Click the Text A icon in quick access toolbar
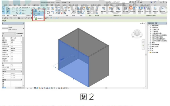This screenshot has height=106, width=170. click(32, 18)
